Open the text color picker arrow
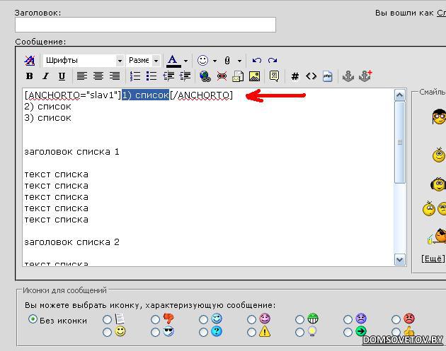Image resolution: width=446 pixels, height=351 pixels. [x=185, y=61]
